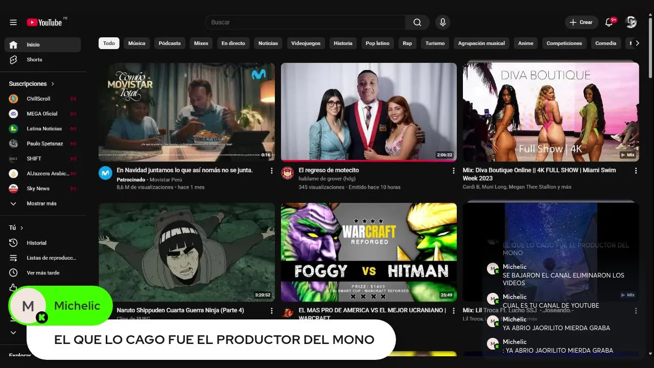This screenshot has width=654, height=368.
Task: Open Movistar Perú channel link
Action: [x=166, y=180]
